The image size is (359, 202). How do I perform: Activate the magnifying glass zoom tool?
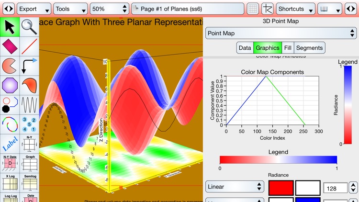(29, 27)
